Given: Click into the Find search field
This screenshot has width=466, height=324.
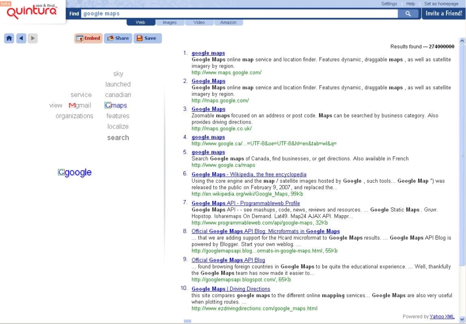Looking at the screenshot, I should [x=239, y=13].
